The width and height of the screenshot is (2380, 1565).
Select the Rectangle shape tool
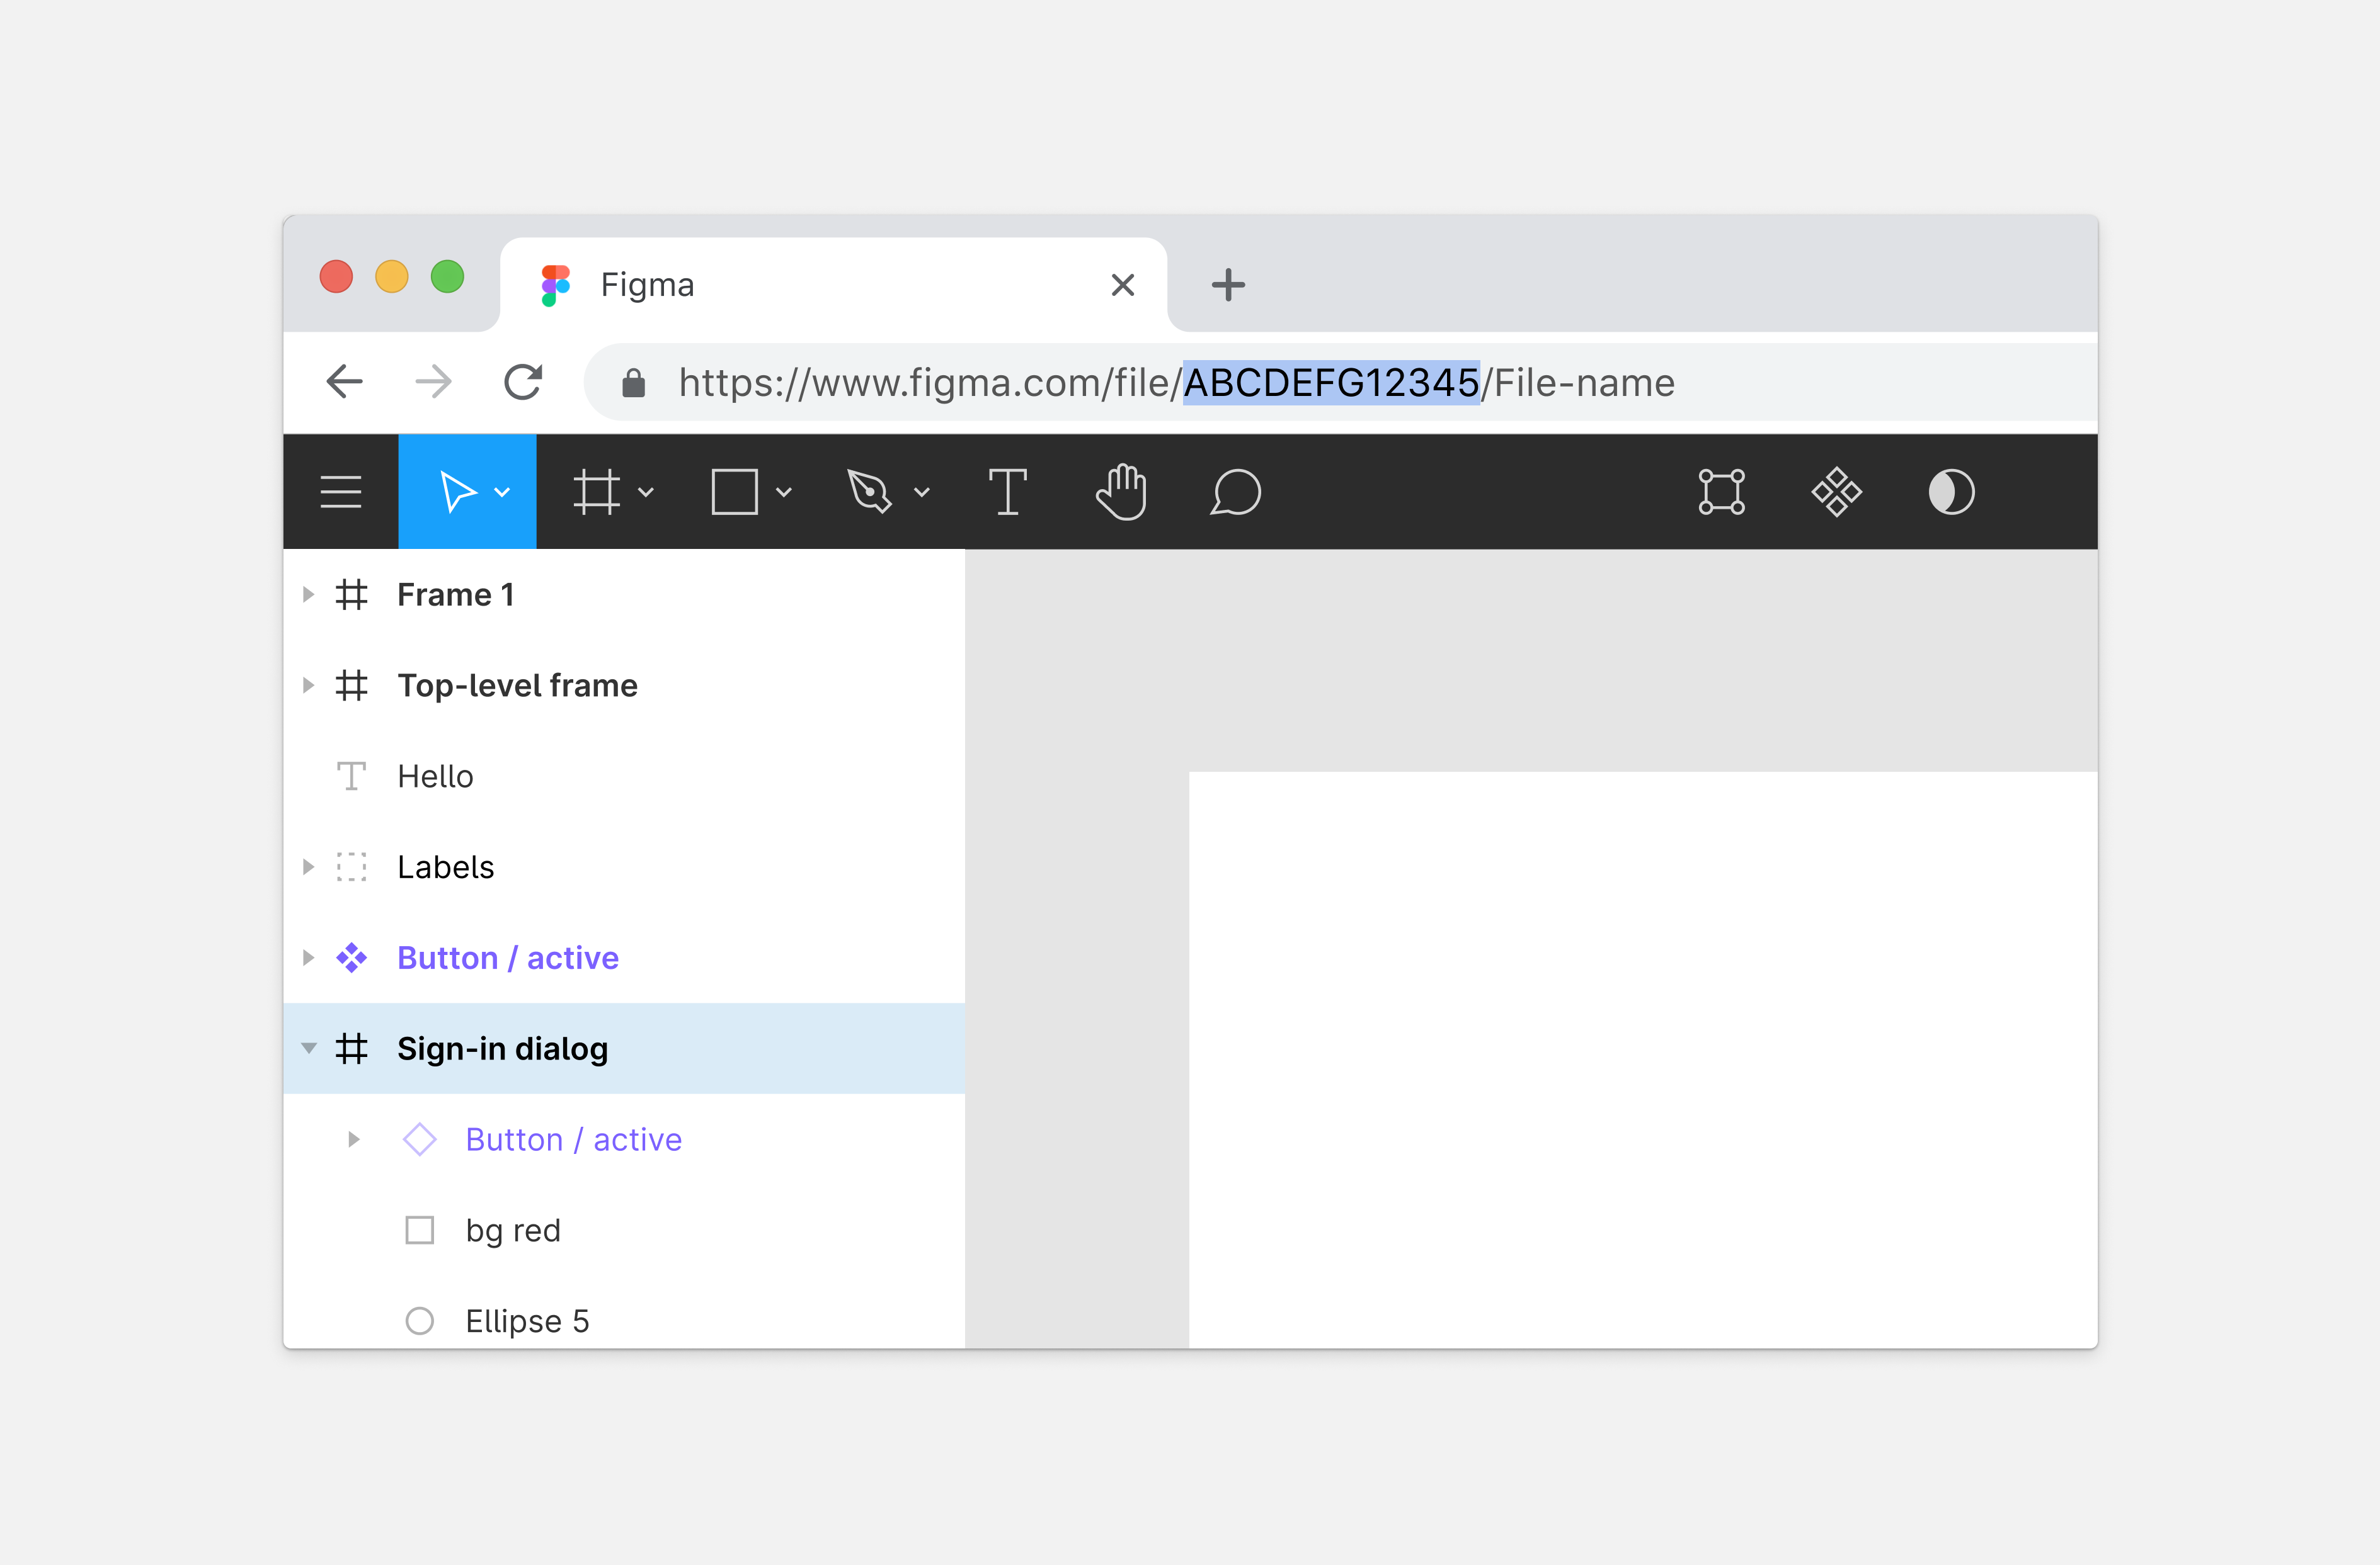pyautogui.click(x=734, y=492)
